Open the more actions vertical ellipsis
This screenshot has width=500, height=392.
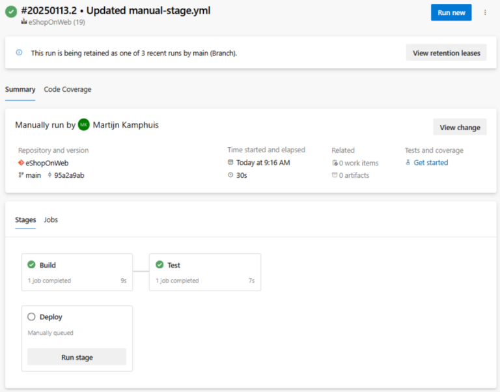485,12
